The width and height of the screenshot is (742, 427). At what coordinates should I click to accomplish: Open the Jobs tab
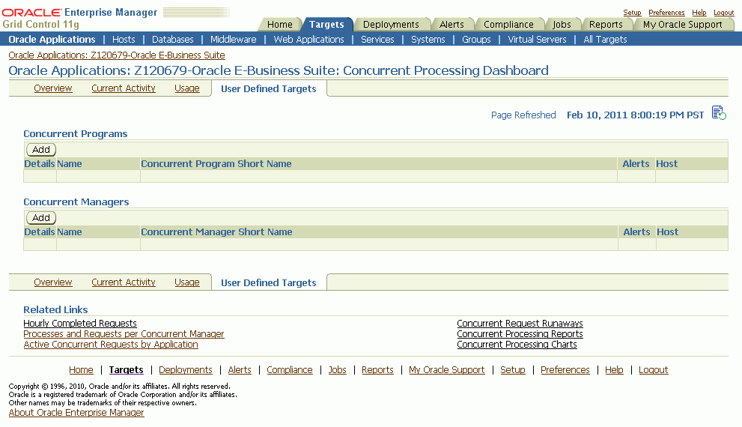pyautogui.click(x=562, y=24)
